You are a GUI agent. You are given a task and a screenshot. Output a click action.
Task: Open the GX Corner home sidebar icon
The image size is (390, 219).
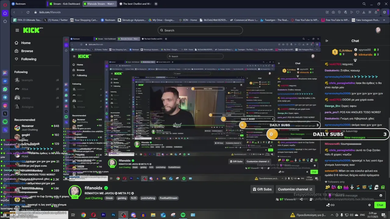pyautogui.click(x=5, y=13)
